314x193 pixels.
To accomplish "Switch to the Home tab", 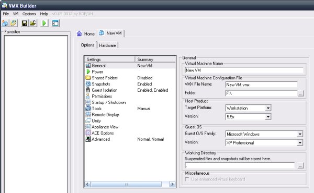I will 86,33.
